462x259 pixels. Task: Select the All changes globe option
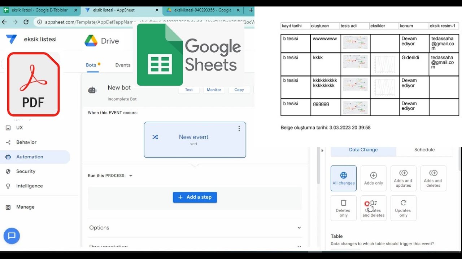coord(344,178)
